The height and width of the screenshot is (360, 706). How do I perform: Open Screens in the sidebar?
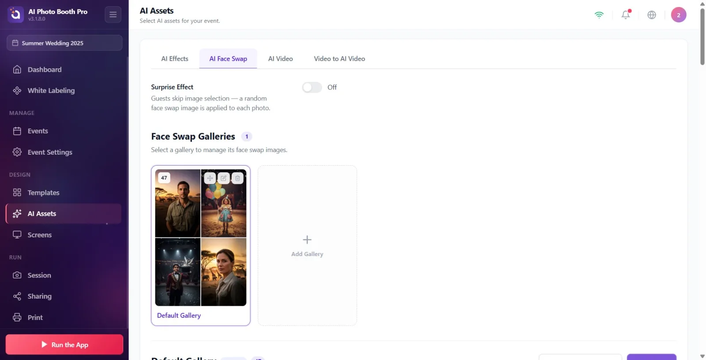point(64,235)
